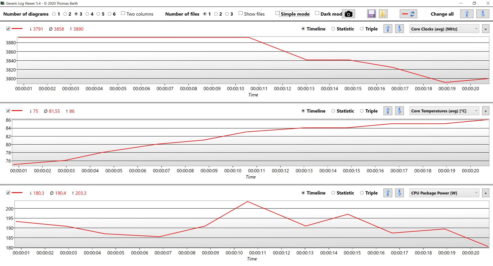Open files with the yellow folder icon
Image resolution: width=493 pixels, height=266 pixels.
coord(383,14)
